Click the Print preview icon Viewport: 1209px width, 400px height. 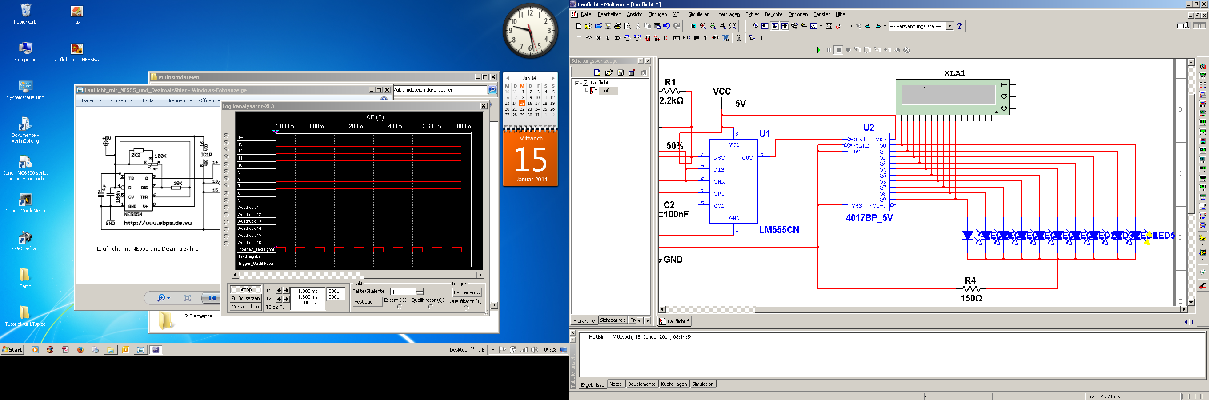click(x=628, y=26)
